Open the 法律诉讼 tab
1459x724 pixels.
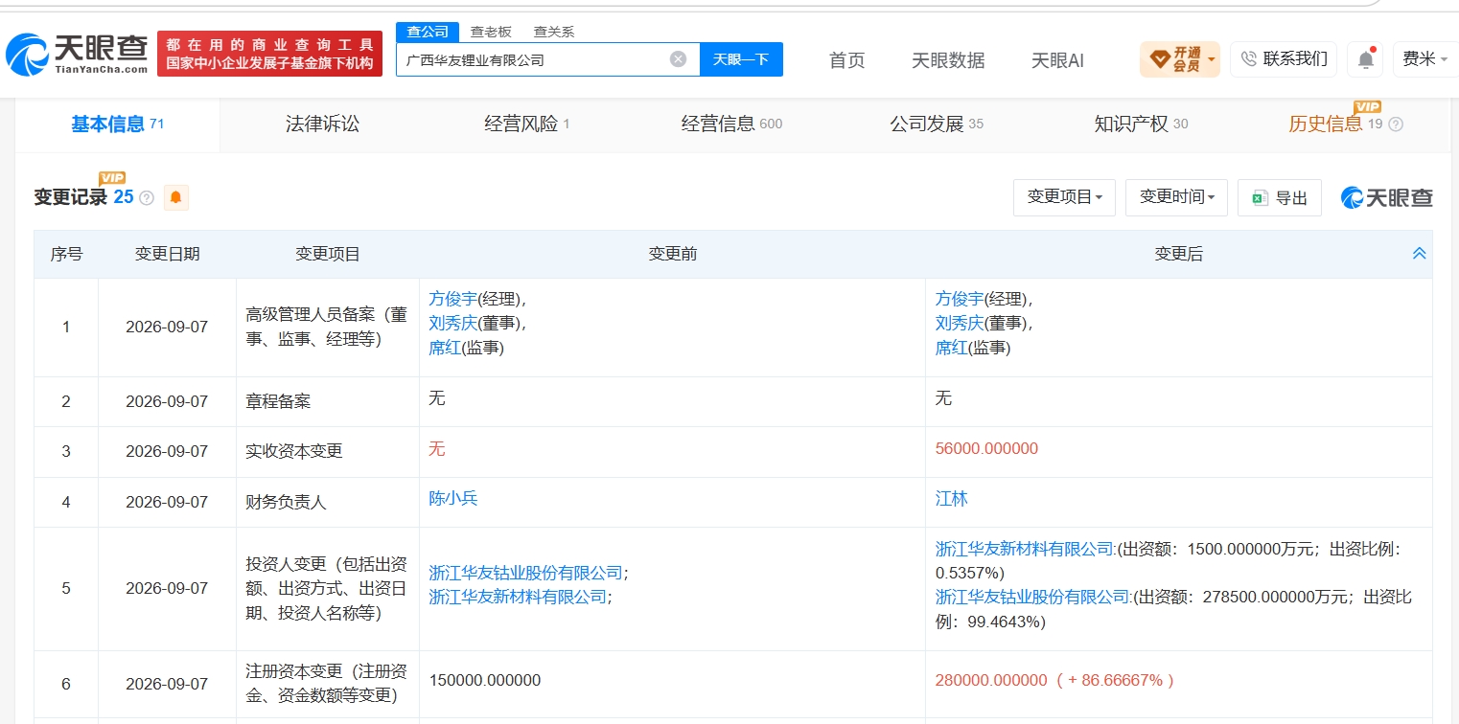[322, 124]
